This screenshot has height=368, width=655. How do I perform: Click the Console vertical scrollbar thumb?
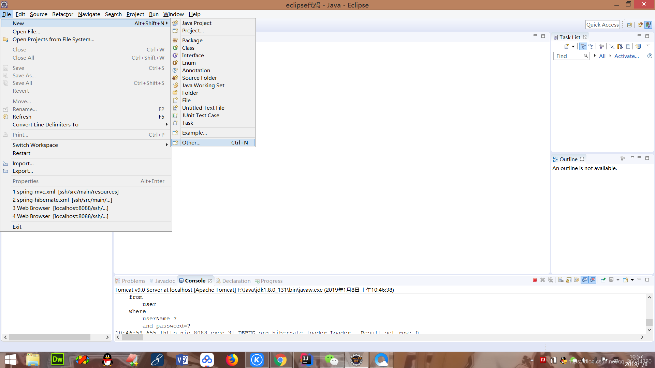click(x=649, y=322)
